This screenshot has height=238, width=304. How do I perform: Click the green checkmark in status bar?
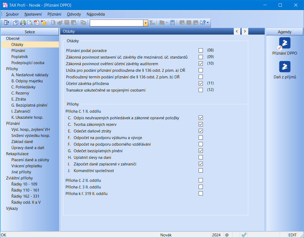point(244,235)
